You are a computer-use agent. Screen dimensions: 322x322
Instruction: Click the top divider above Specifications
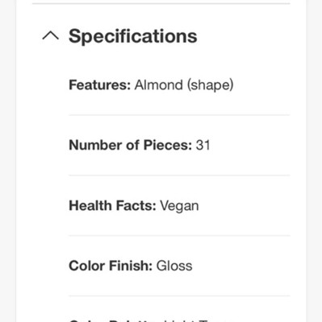161,4
